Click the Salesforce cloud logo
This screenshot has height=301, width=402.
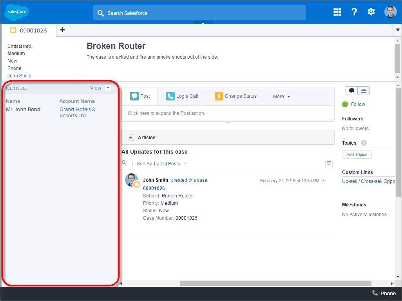pos(17,12)
